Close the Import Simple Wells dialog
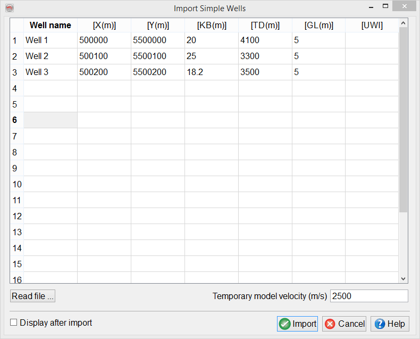This screenshot has height=339, width=420. click(406, 7)
